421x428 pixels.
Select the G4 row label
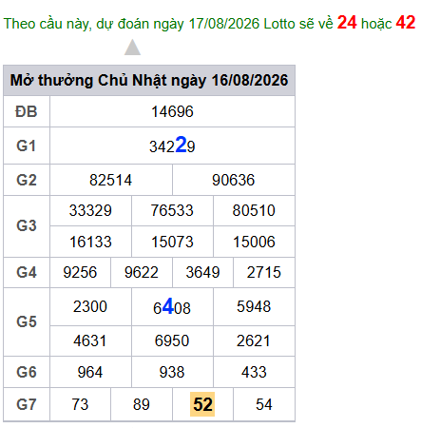click(27, 272)
